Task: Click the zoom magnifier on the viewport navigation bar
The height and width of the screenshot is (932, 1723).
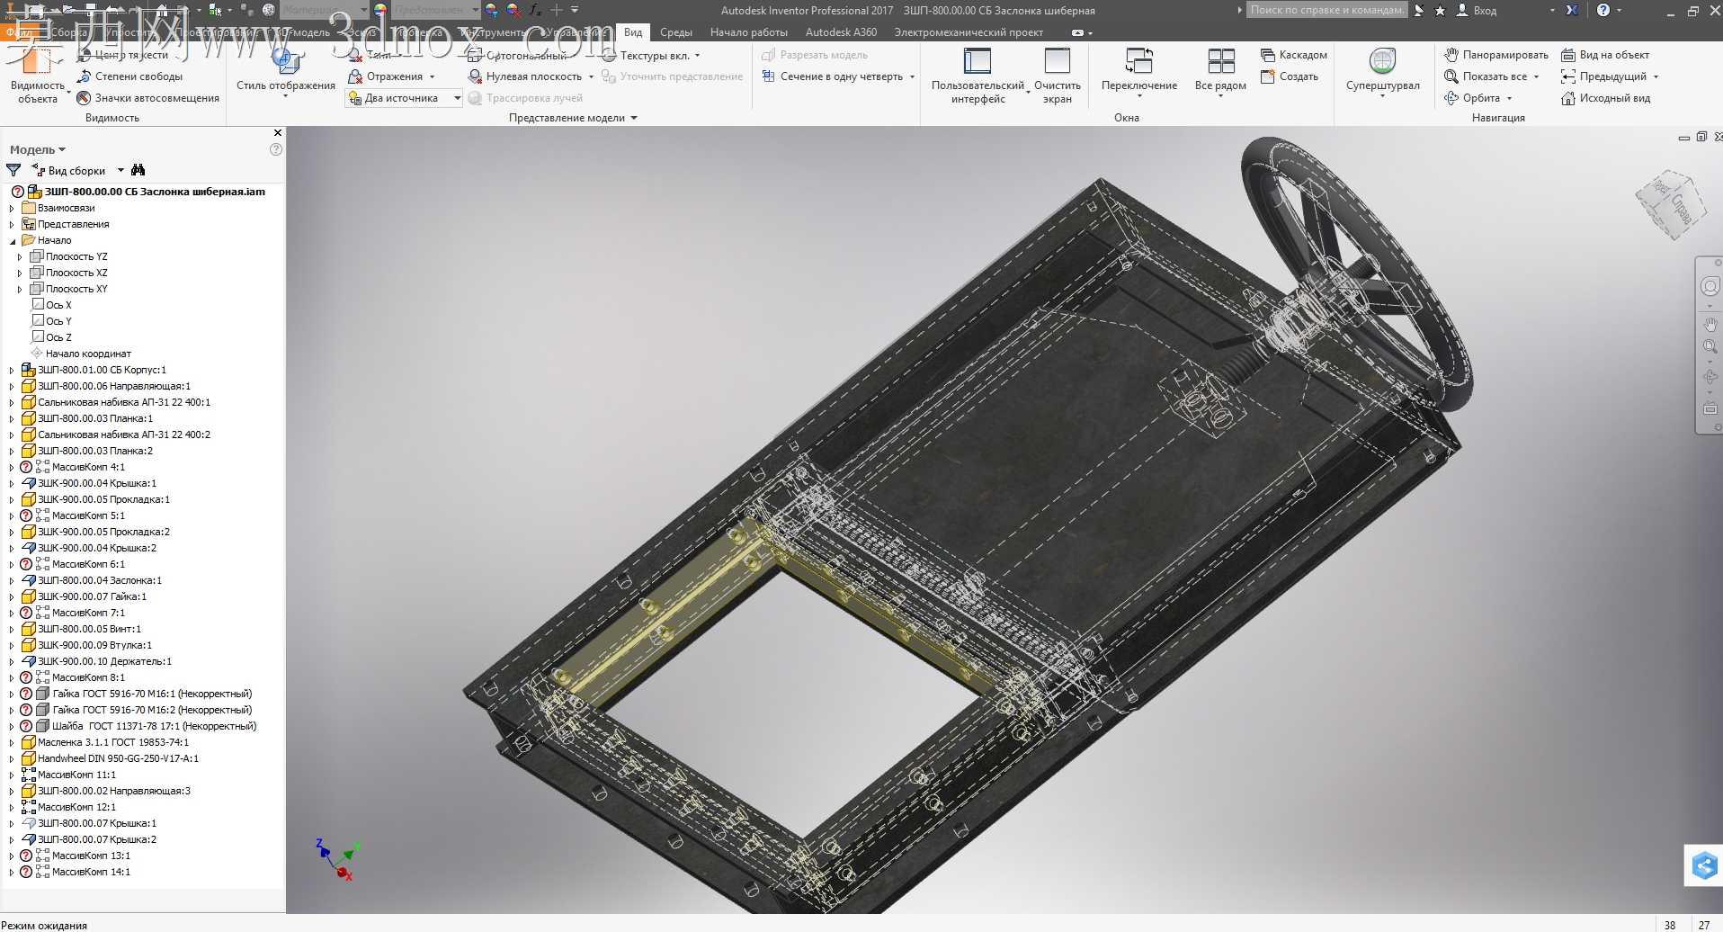Action: pyautogui.click(x=1710, y=347)
